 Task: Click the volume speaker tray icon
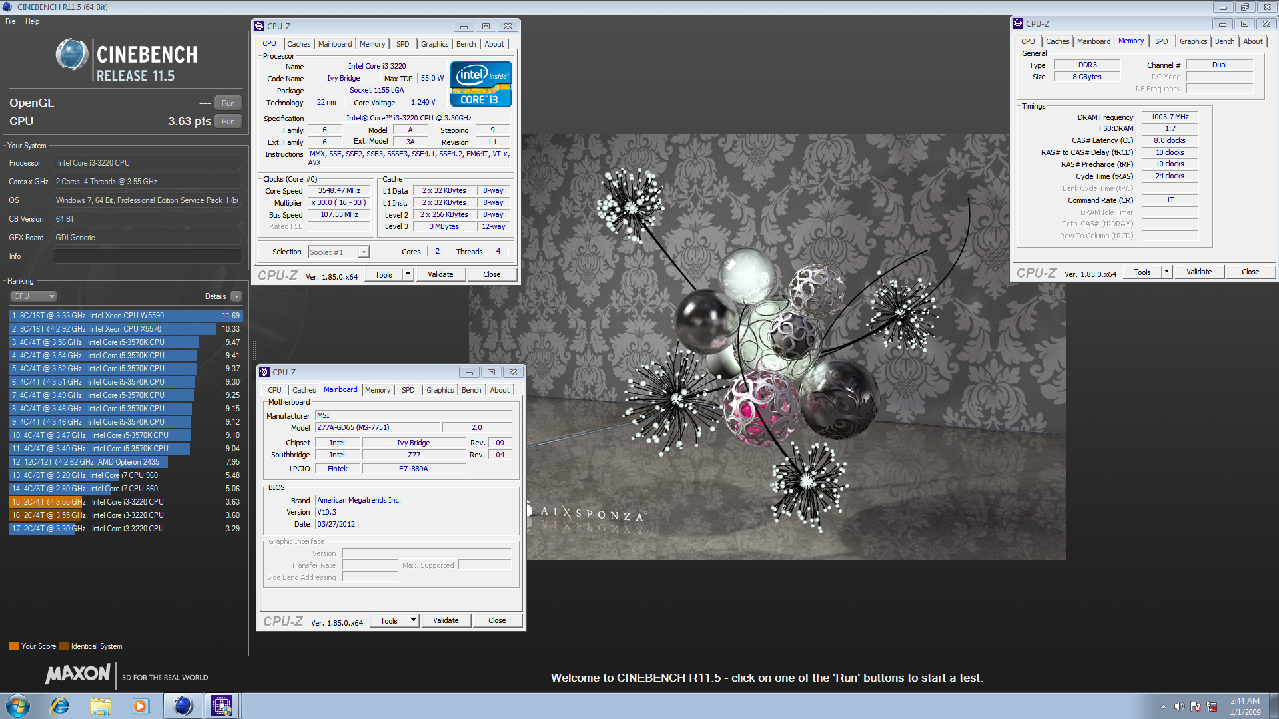1179,706
